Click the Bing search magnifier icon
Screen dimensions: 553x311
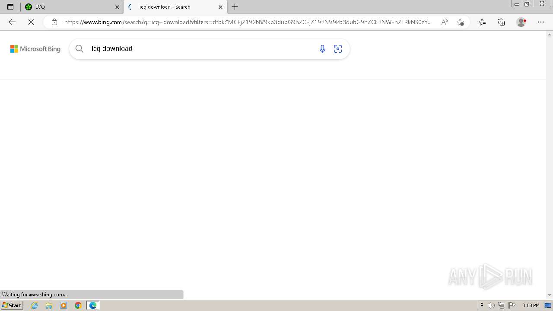click(79, 49)
